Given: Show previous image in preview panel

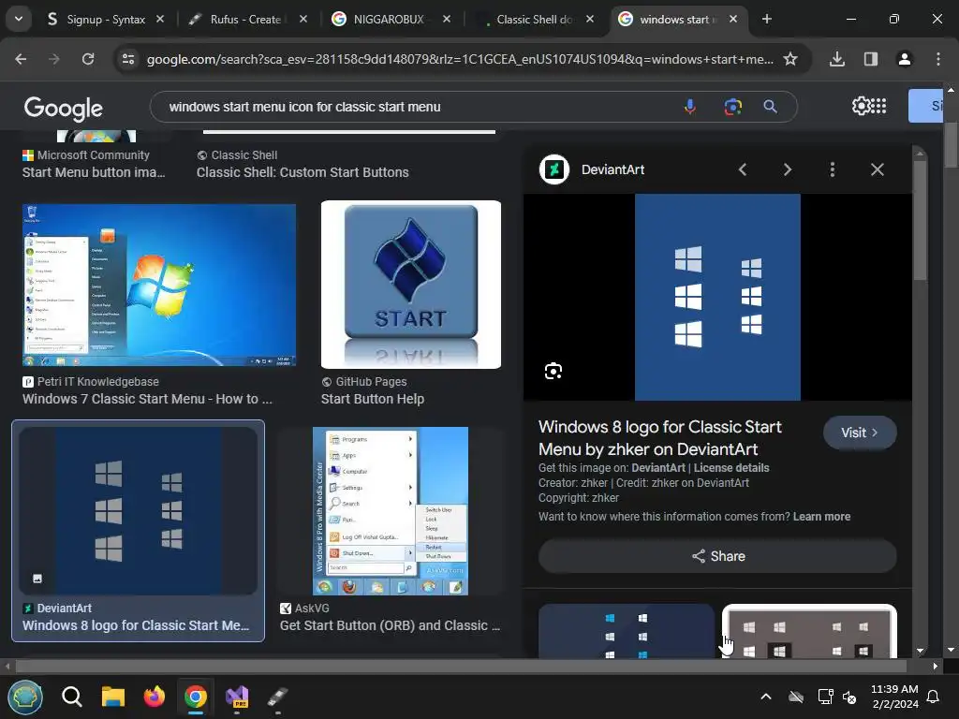Looking at the screenshot, I should (743, 169).
